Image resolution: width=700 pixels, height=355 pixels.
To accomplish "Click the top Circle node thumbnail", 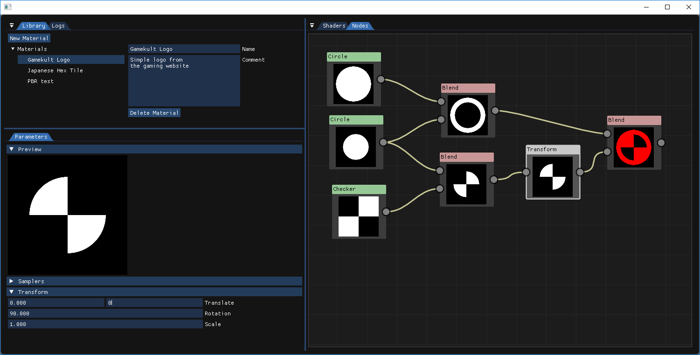I will [x=353, y=84].
